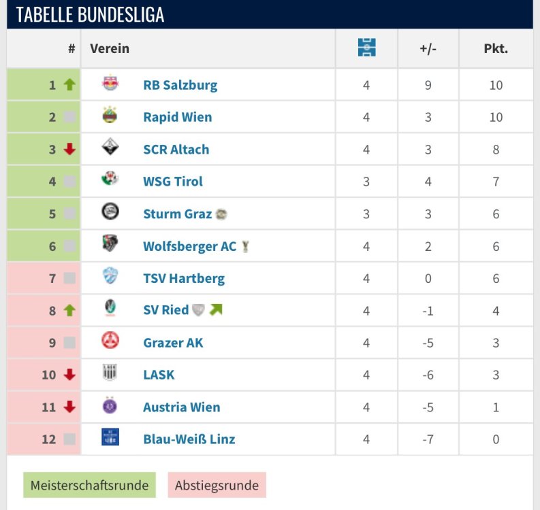Click the Austria Wien violet crest
The width and height of the screenshot is (540, 510).
coord(110,406)
